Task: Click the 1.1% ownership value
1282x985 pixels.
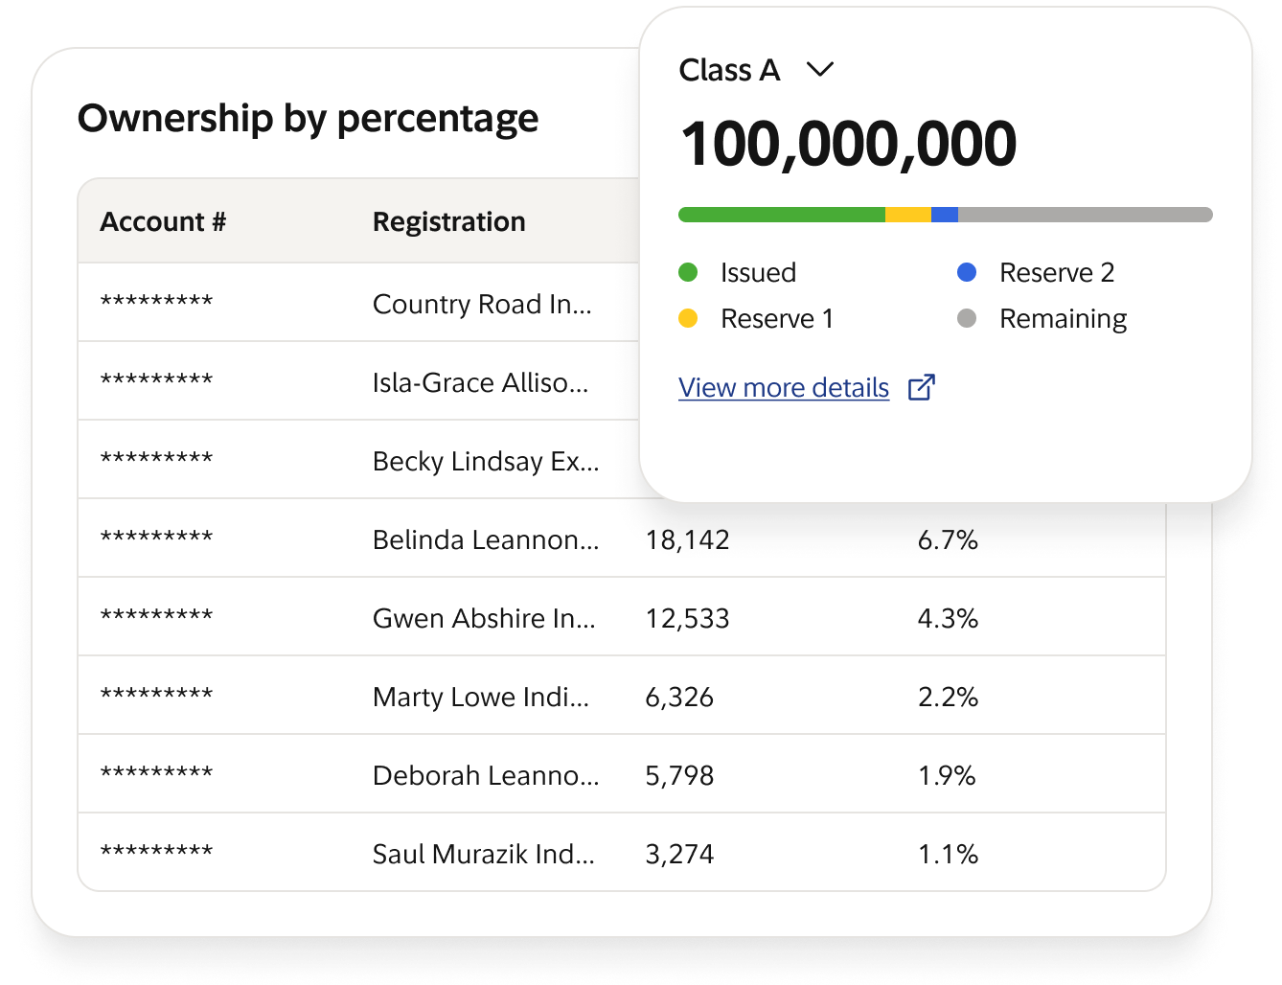Action: coord(948,855)
